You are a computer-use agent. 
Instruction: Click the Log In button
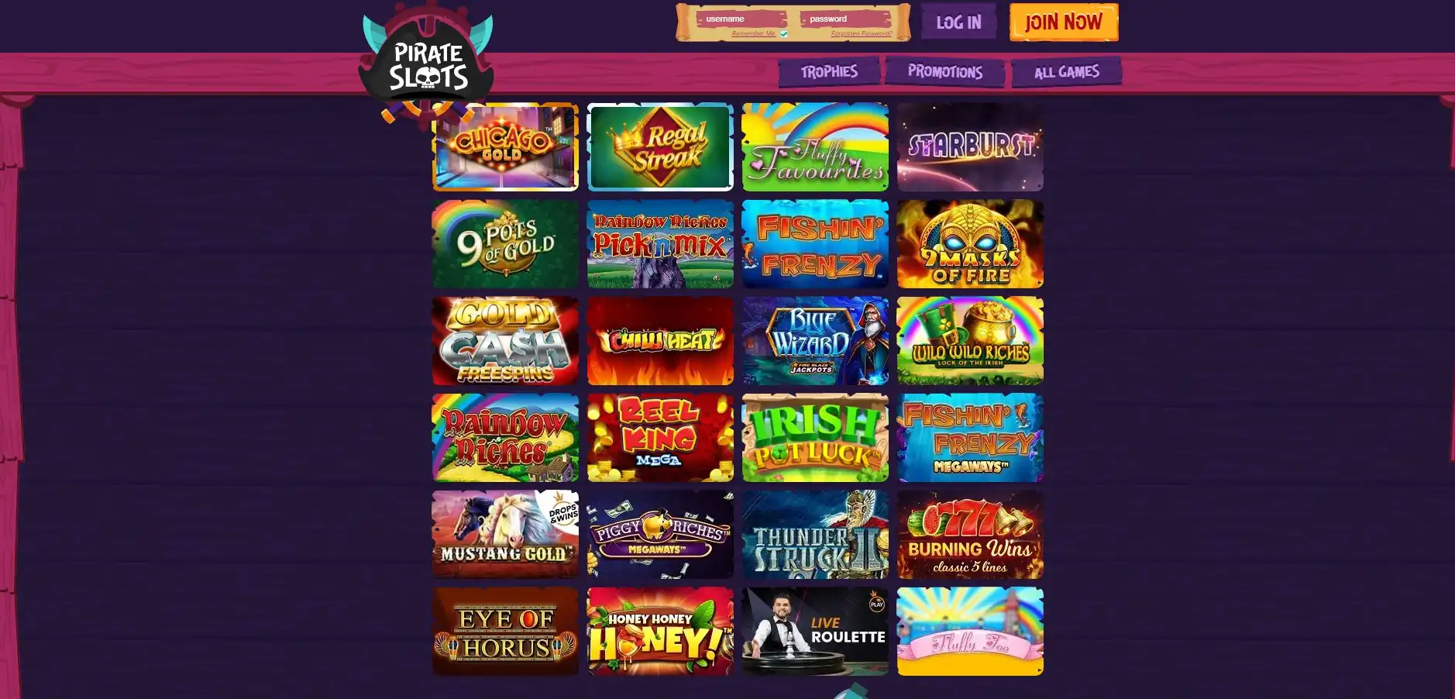[x=958, y=22]
